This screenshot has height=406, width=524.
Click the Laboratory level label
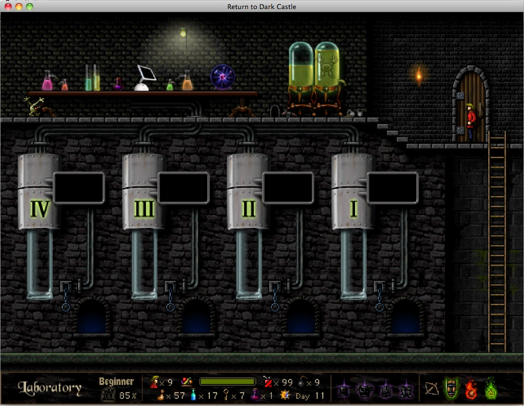(50, 389)
